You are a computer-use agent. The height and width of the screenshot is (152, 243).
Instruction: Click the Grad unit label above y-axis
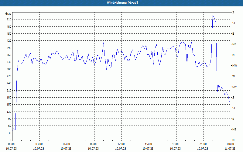point(8,14)
